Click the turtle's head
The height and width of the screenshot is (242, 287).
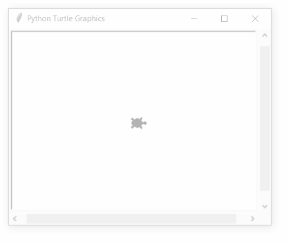click(145, 123)
